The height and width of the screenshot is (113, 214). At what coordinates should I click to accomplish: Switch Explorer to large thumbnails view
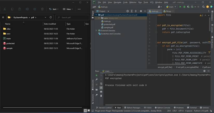(88, 111)
